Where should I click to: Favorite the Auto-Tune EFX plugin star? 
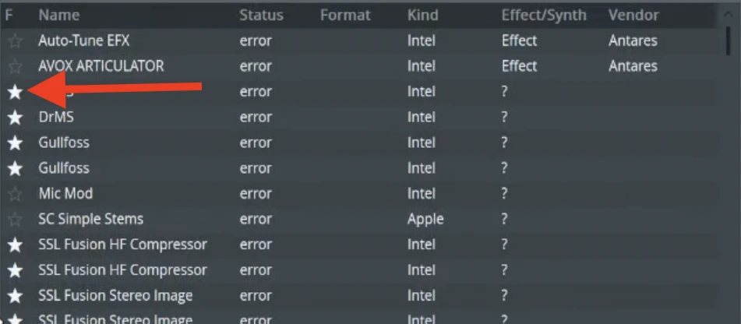coord(15,41)
